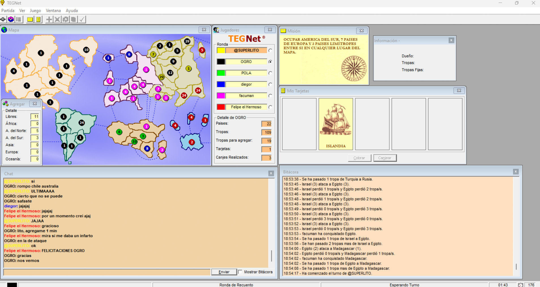
Task: Select the ISLANDIA ship card
Action: pyautogui.click(x=336, y=124)
